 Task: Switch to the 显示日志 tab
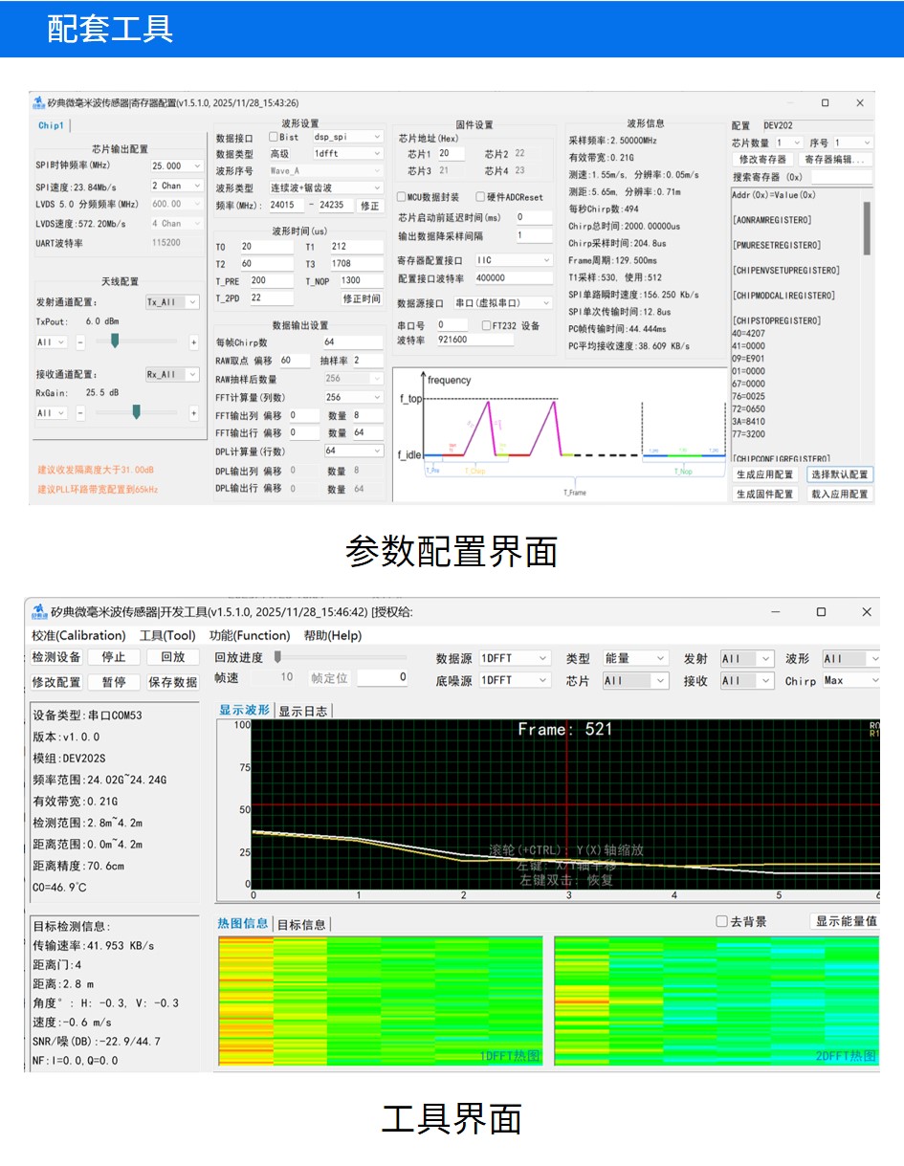point(302,711)
